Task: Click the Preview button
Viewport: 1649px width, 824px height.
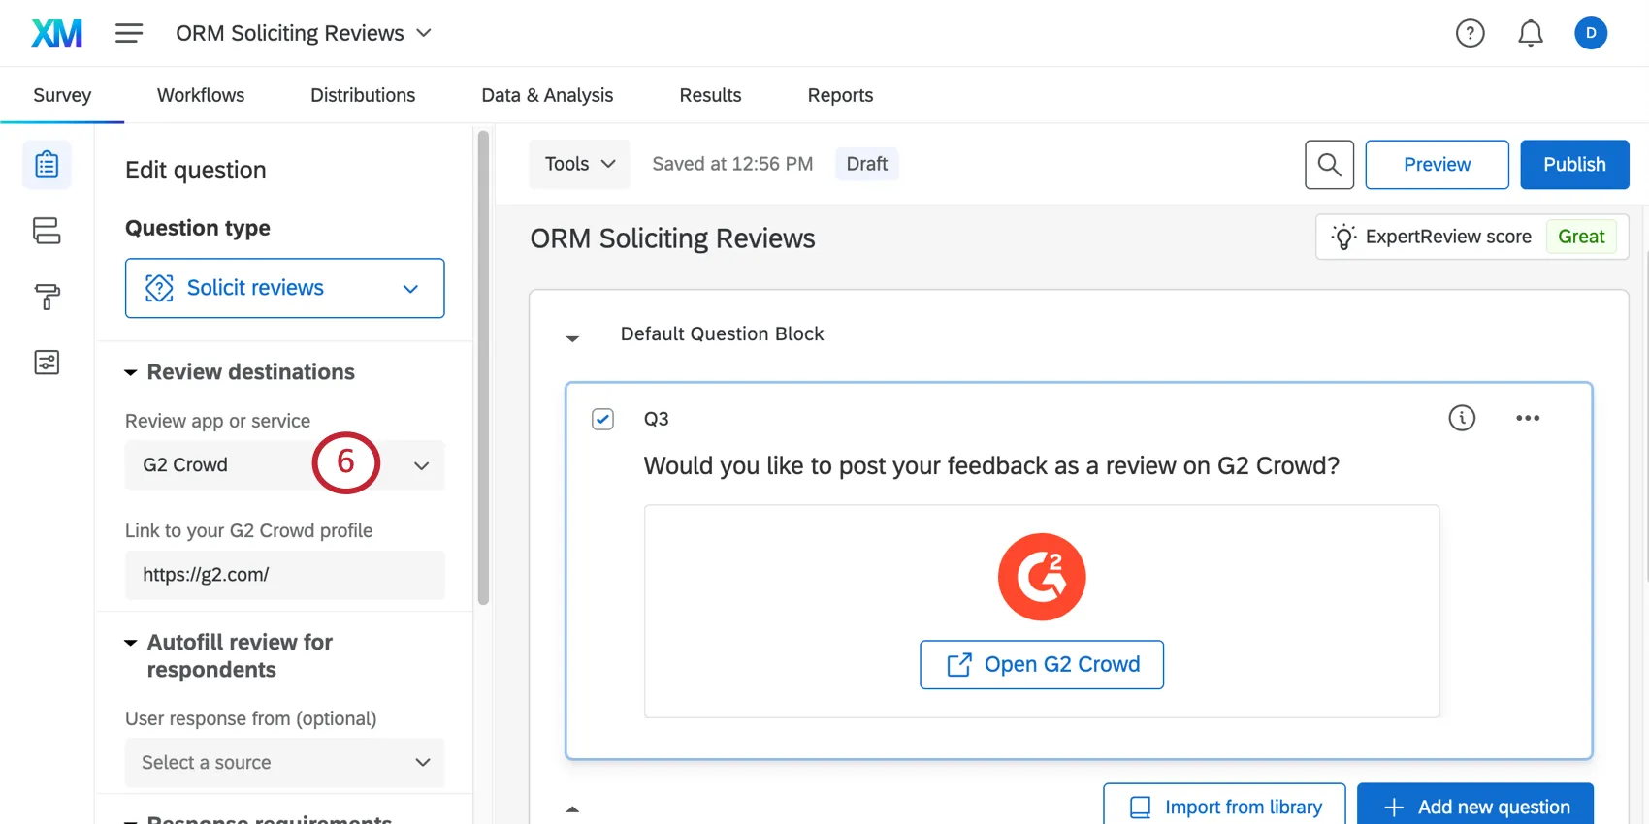Action: (1437, 165)
